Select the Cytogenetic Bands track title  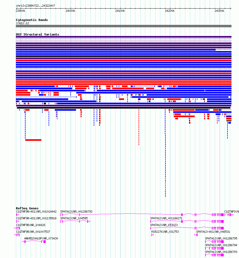[x=32, y=20]
